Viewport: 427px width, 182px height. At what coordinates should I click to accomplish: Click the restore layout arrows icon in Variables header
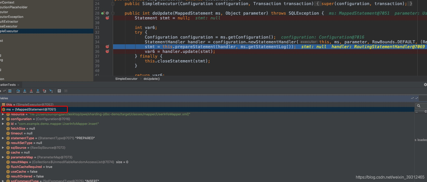(x=413, y=98)
